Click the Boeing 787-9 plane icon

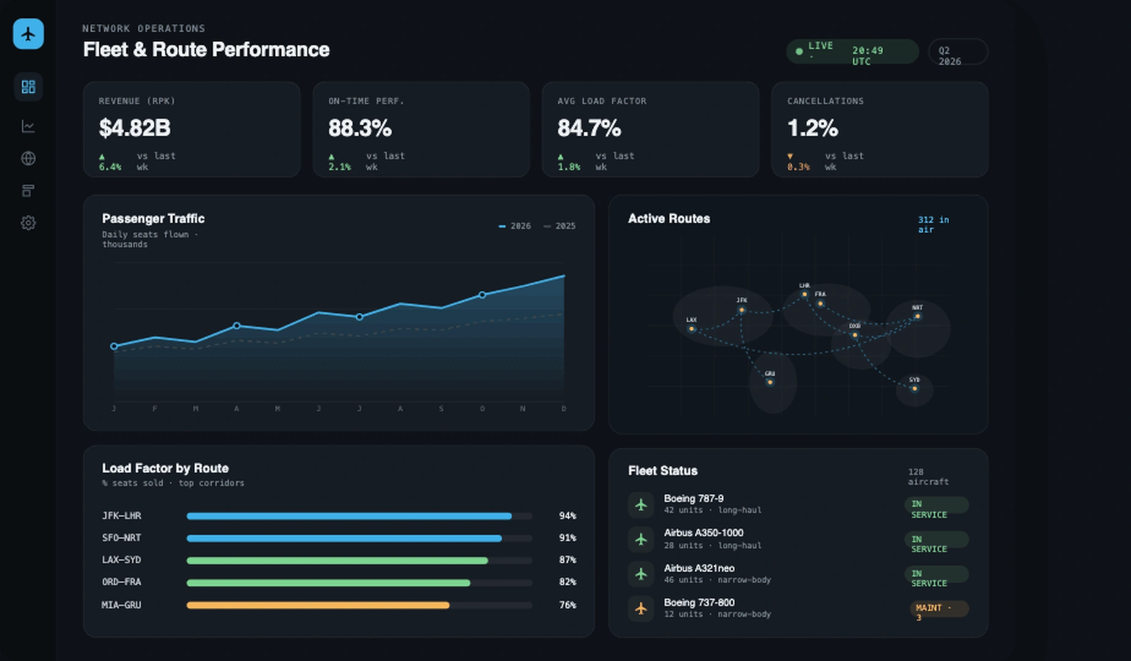pyautogui.click(x=641, y=505)
